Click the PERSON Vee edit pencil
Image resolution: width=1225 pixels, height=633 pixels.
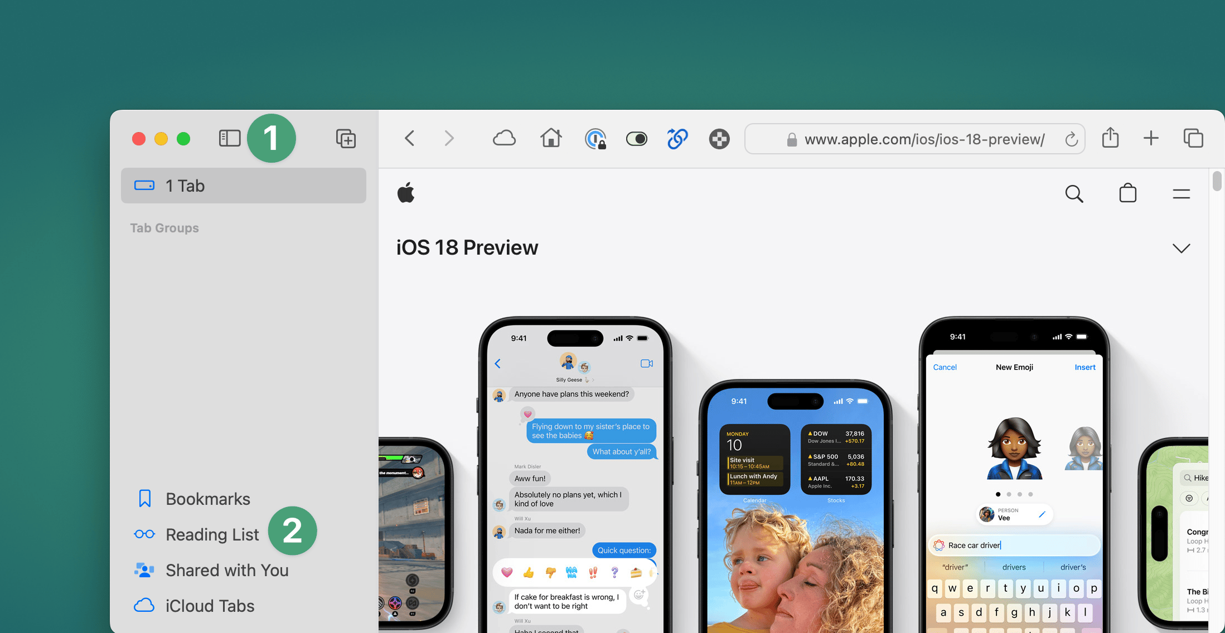pos(1042,514)
